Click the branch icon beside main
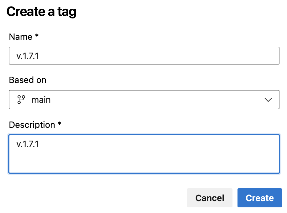The height and width of the screenshot is (213, 287). coord(21,100)
